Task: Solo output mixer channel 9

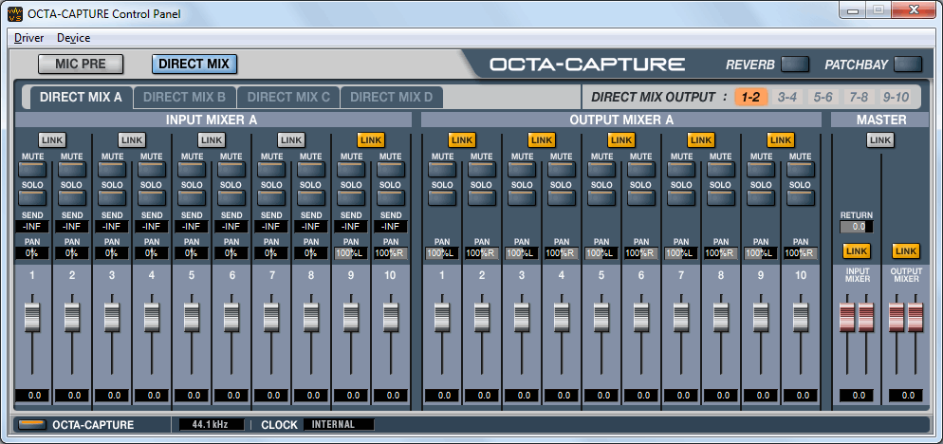Action: 761,198
